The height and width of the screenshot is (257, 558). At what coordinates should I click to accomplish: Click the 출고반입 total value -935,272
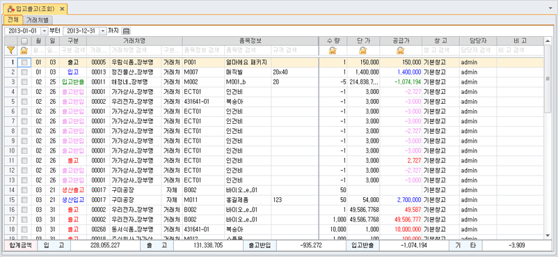click(x=311, y=245)
